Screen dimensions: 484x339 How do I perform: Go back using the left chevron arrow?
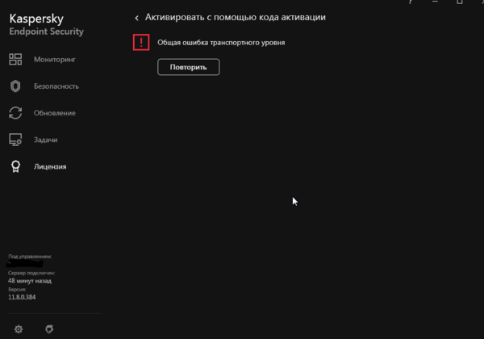click(136, 18)
